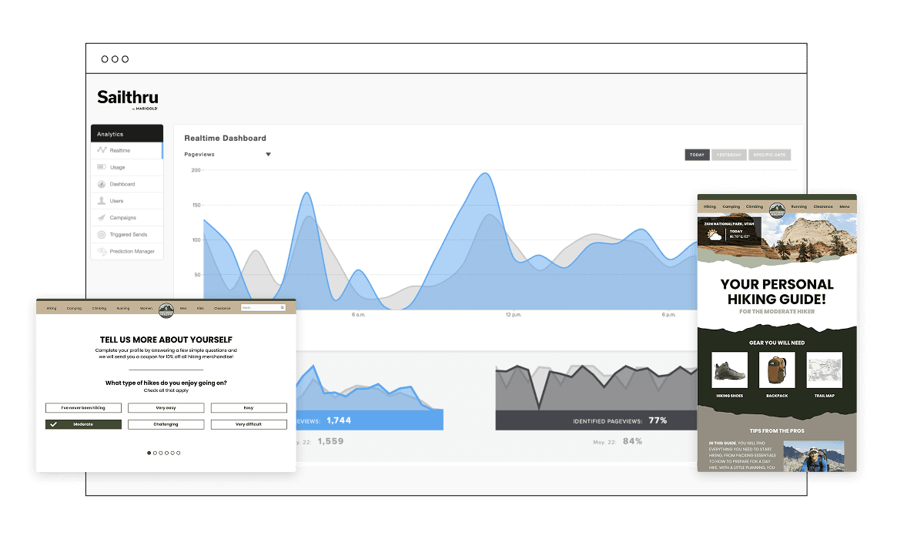Open the Clearance link in the survey navigation
Viewport: 924px width, 539px height.
pos(222,308)
